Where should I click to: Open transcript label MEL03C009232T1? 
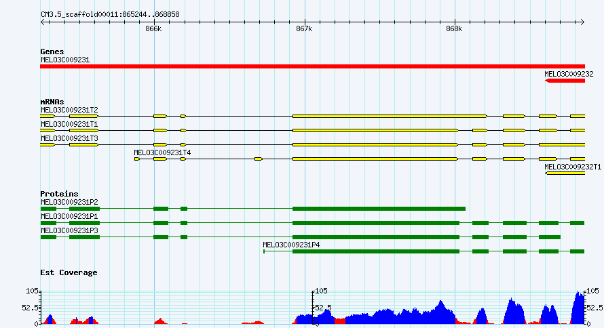pyautogui.click(x=573, y=167)
